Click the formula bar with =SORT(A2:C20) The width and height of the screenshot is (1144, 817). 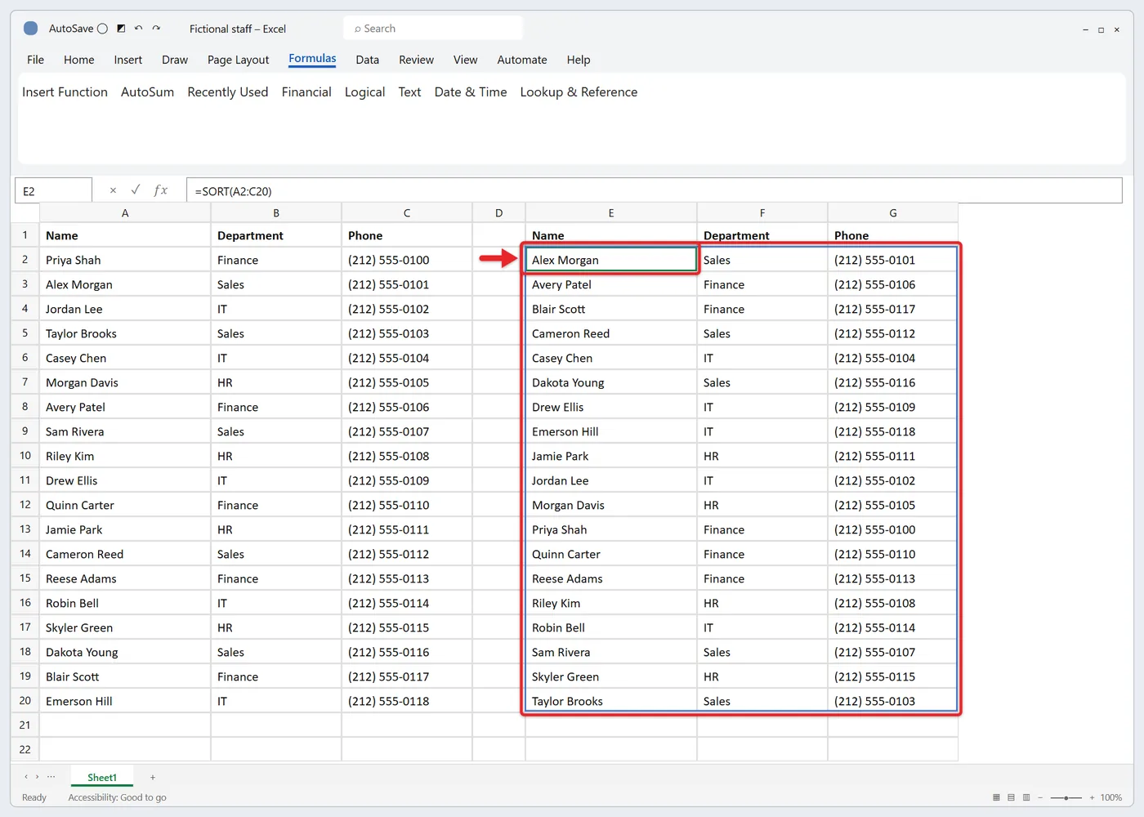[654, 190]
